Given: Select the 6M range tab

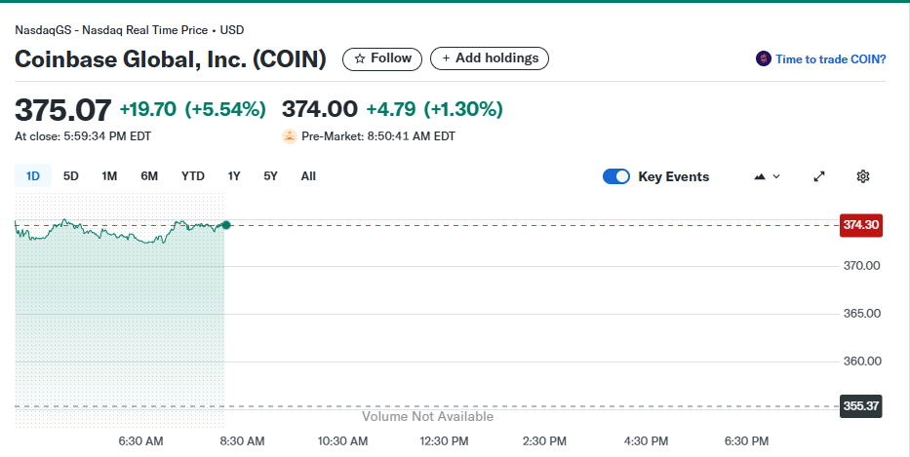Looking at the screenshot, I should click(149, 175).
